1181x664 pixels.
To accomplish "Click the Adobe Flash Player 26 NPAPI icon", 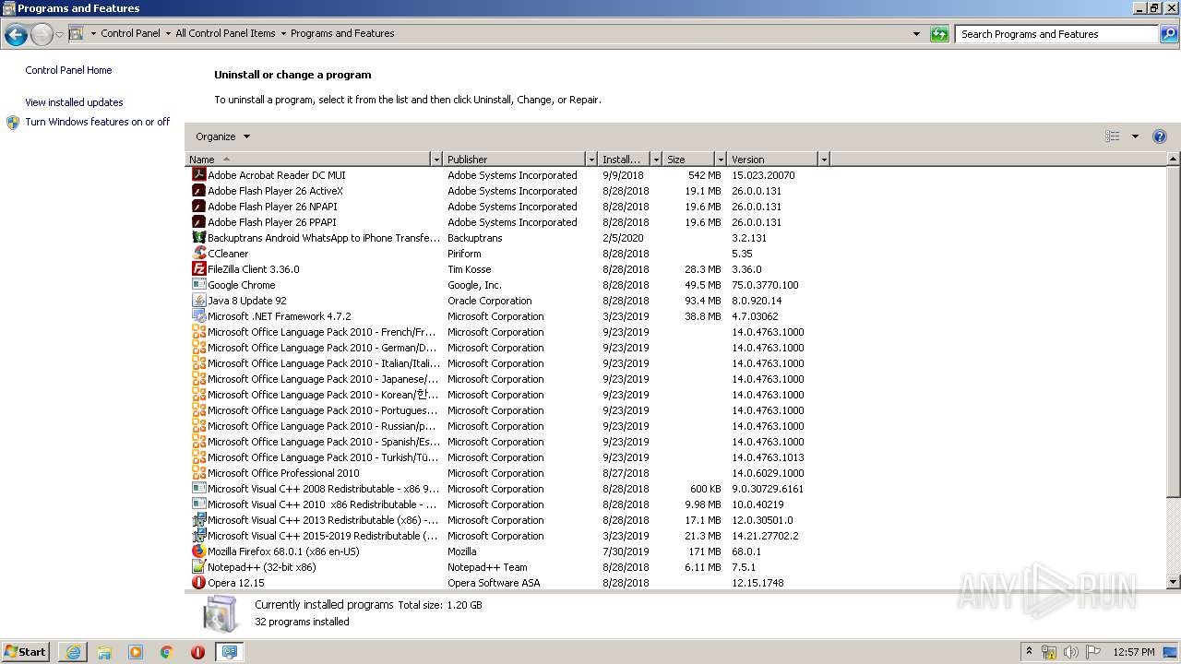I will click(198, 206).
